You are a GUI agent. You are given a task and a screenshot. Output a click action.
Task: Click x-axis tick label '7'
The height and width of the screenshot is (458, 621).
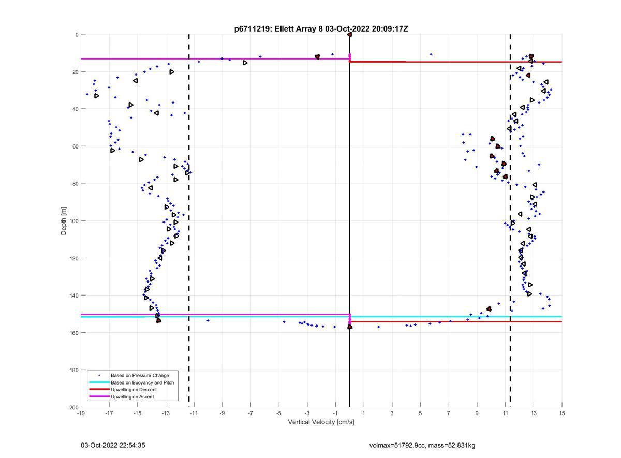(x=449, y=413)
